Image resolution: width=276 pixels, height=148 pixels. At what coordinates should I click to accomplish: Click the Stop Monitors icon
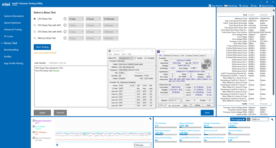(210, 6)
